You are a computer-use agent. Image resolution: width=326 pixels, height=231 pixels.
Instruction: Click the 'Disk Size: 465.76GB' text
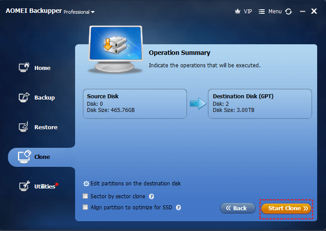(111, 110)
